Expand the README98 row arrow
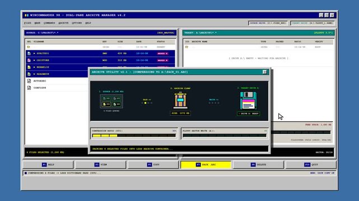This screenshot has width=359, height=201. (34, 74)
